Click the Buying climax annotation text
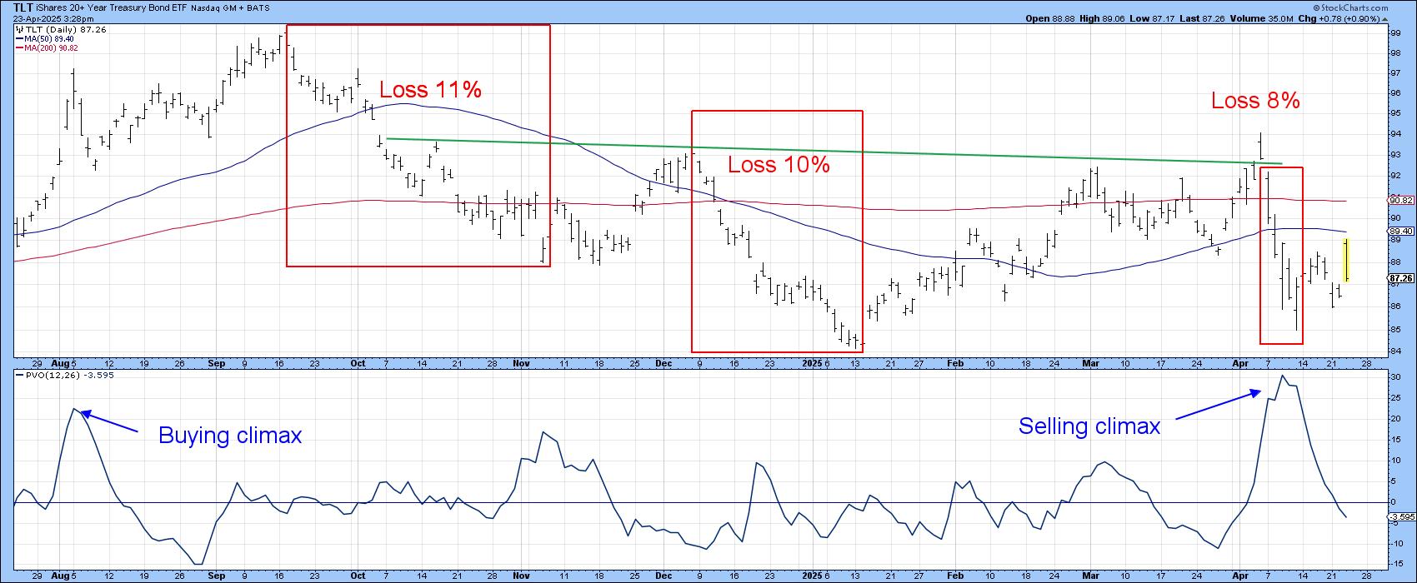Viewport: 1417px width, 583px height. 230,435
